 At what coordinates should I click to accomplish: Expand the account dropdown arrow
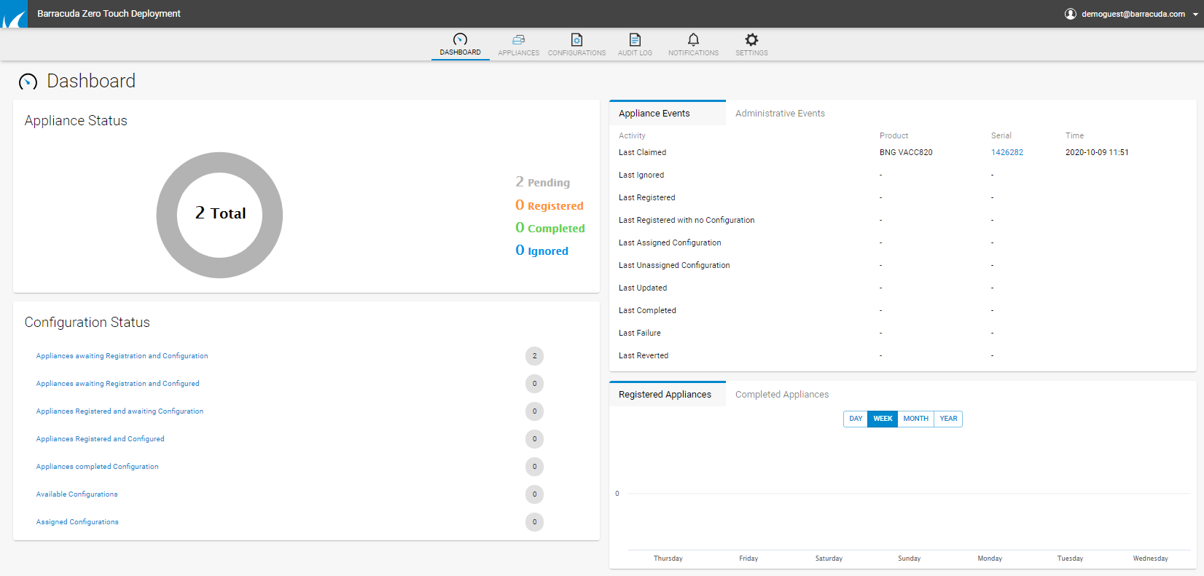tap(1195, 15)
